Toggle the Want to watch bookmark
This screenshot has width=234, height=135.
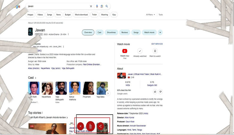[x=155, y=51]
